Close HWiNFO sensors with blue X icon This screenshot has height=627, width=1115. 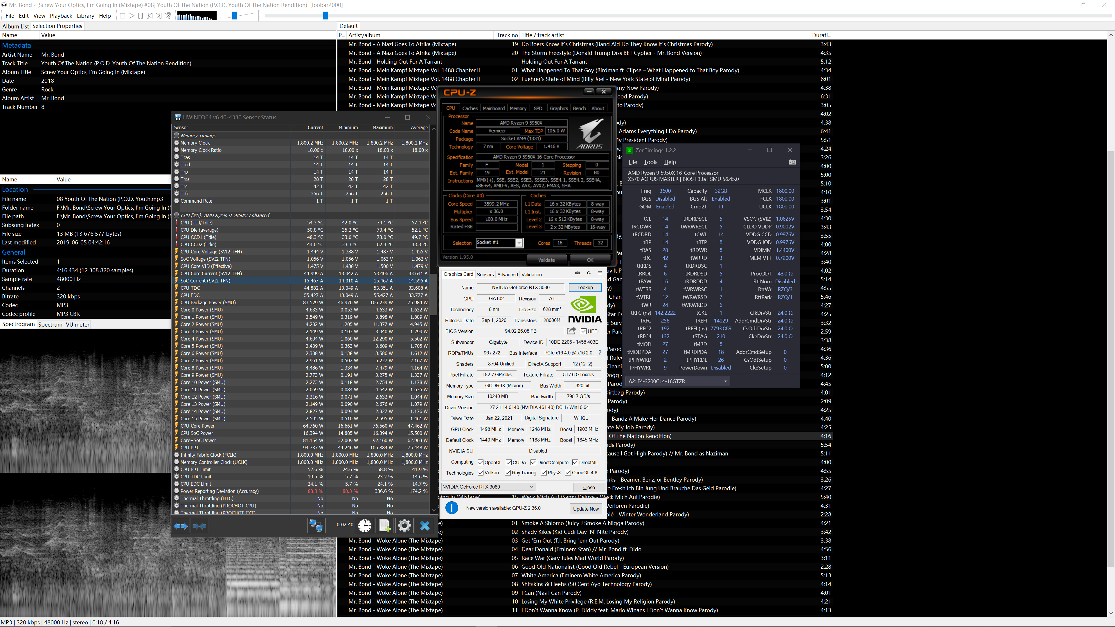click(425, 526)
